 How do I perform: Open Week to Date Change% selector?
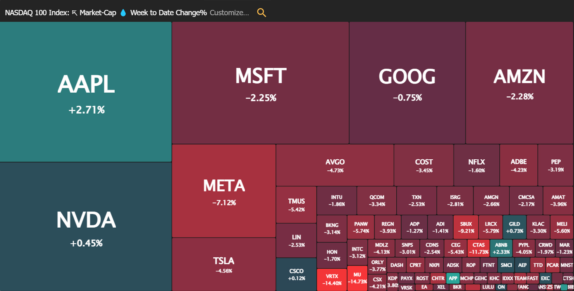point(168,13)
